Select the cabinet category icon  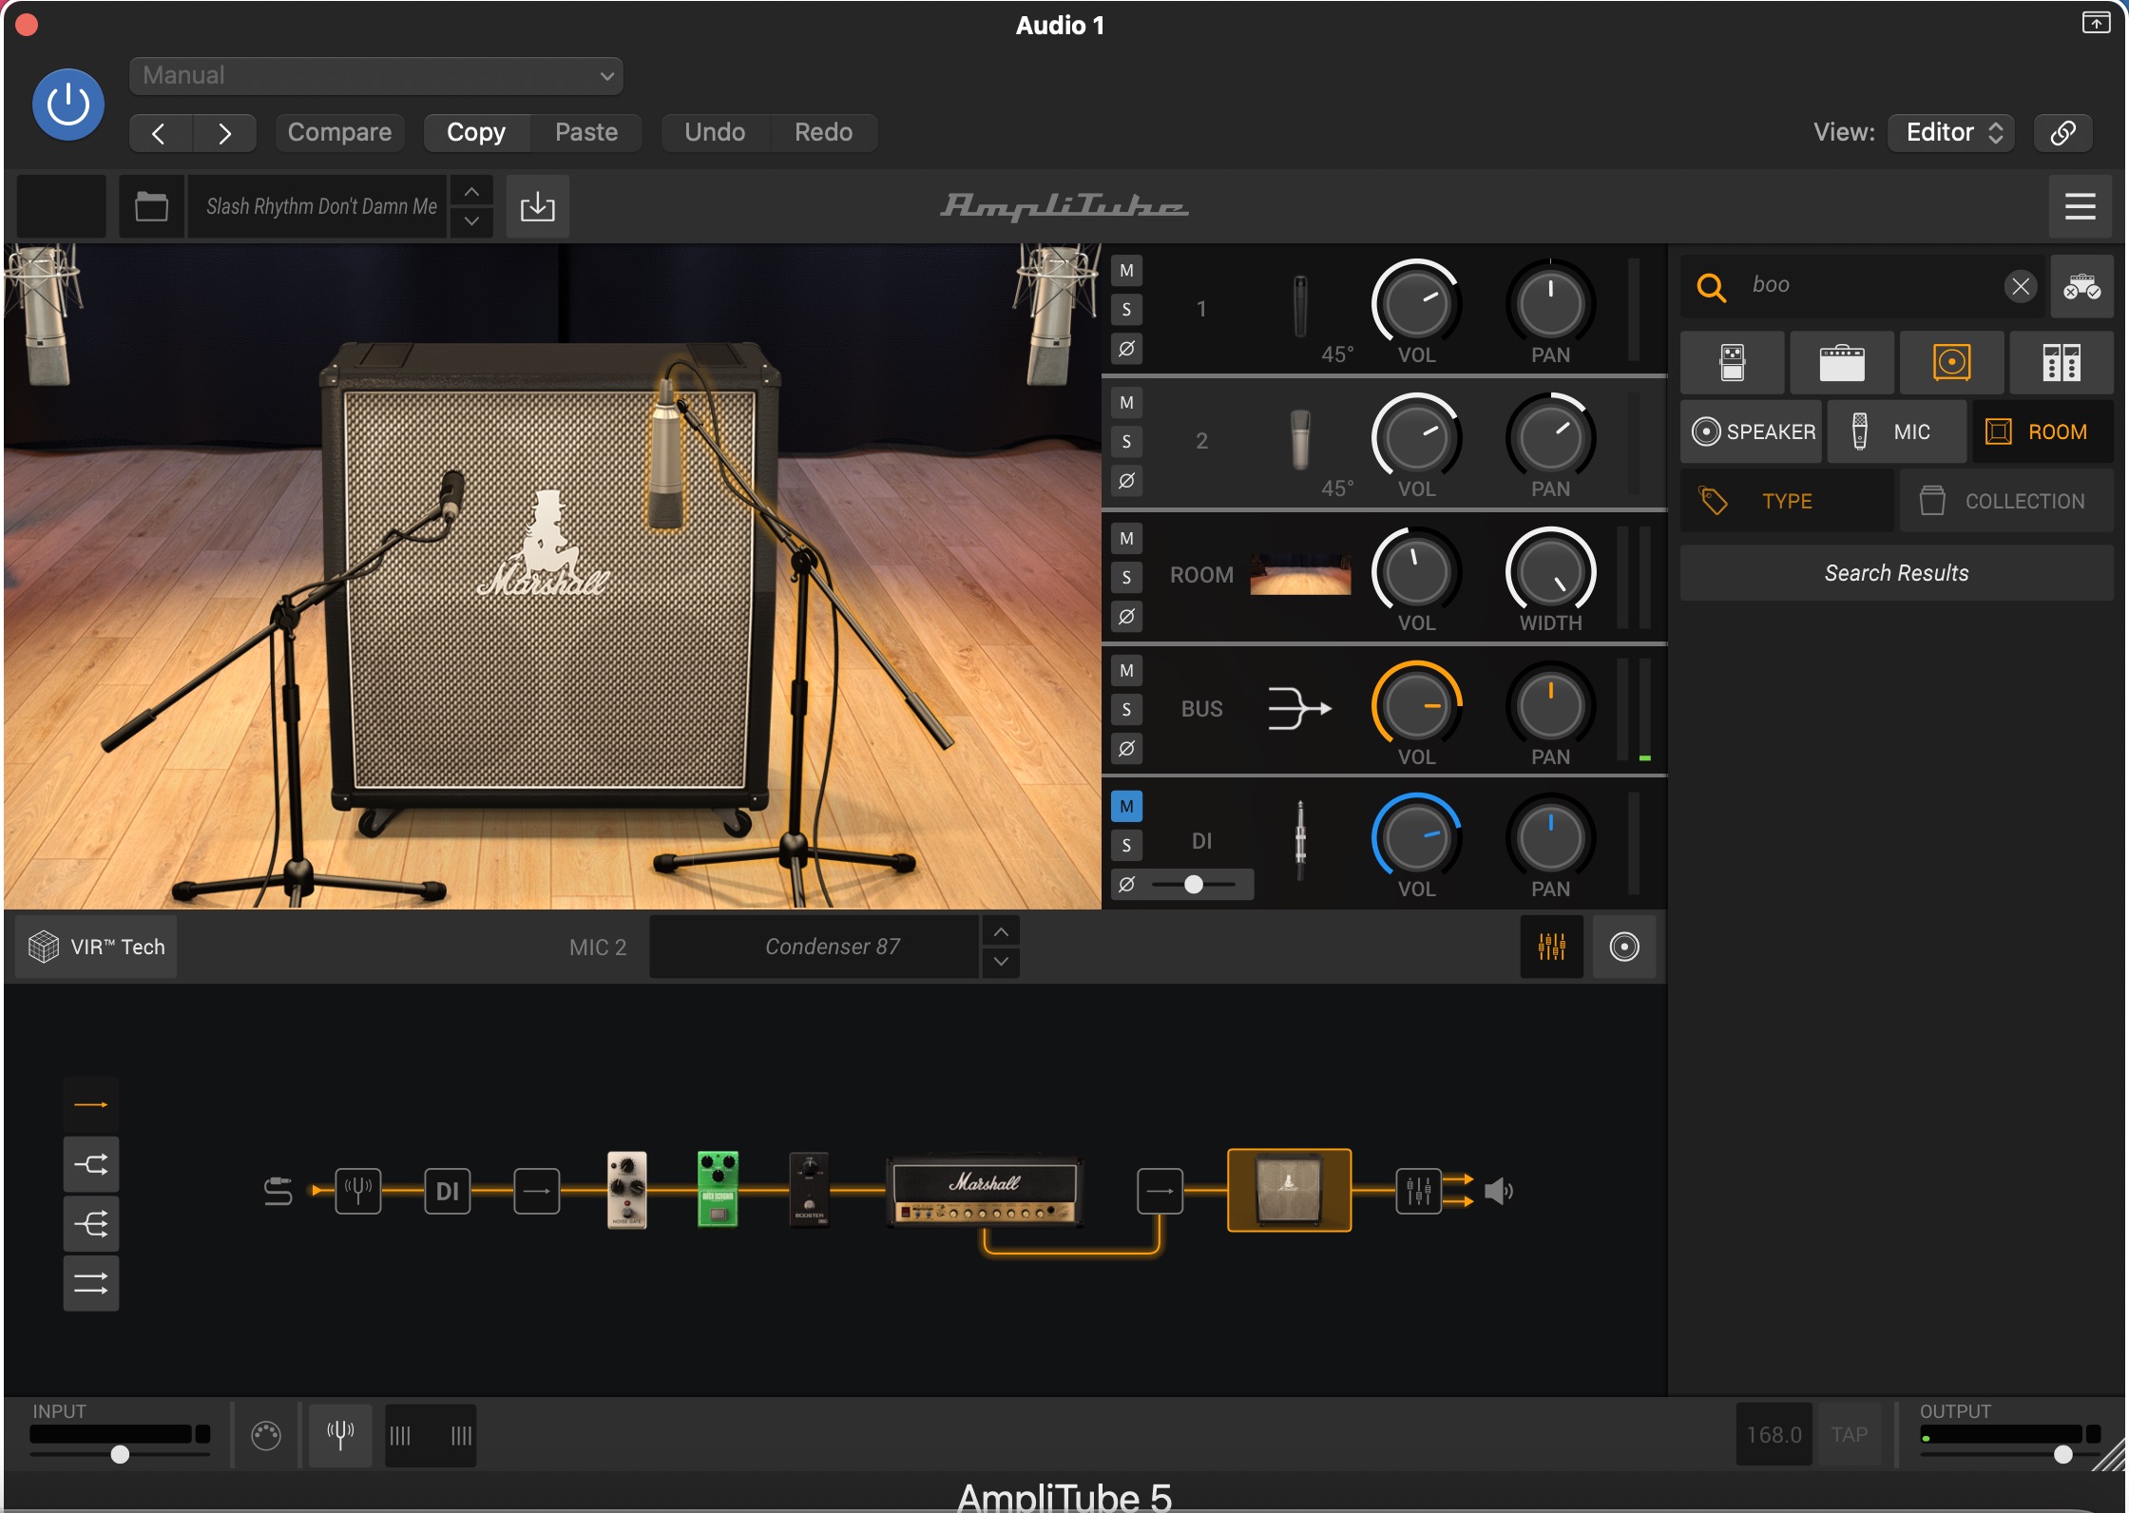tap(1951, 363)
